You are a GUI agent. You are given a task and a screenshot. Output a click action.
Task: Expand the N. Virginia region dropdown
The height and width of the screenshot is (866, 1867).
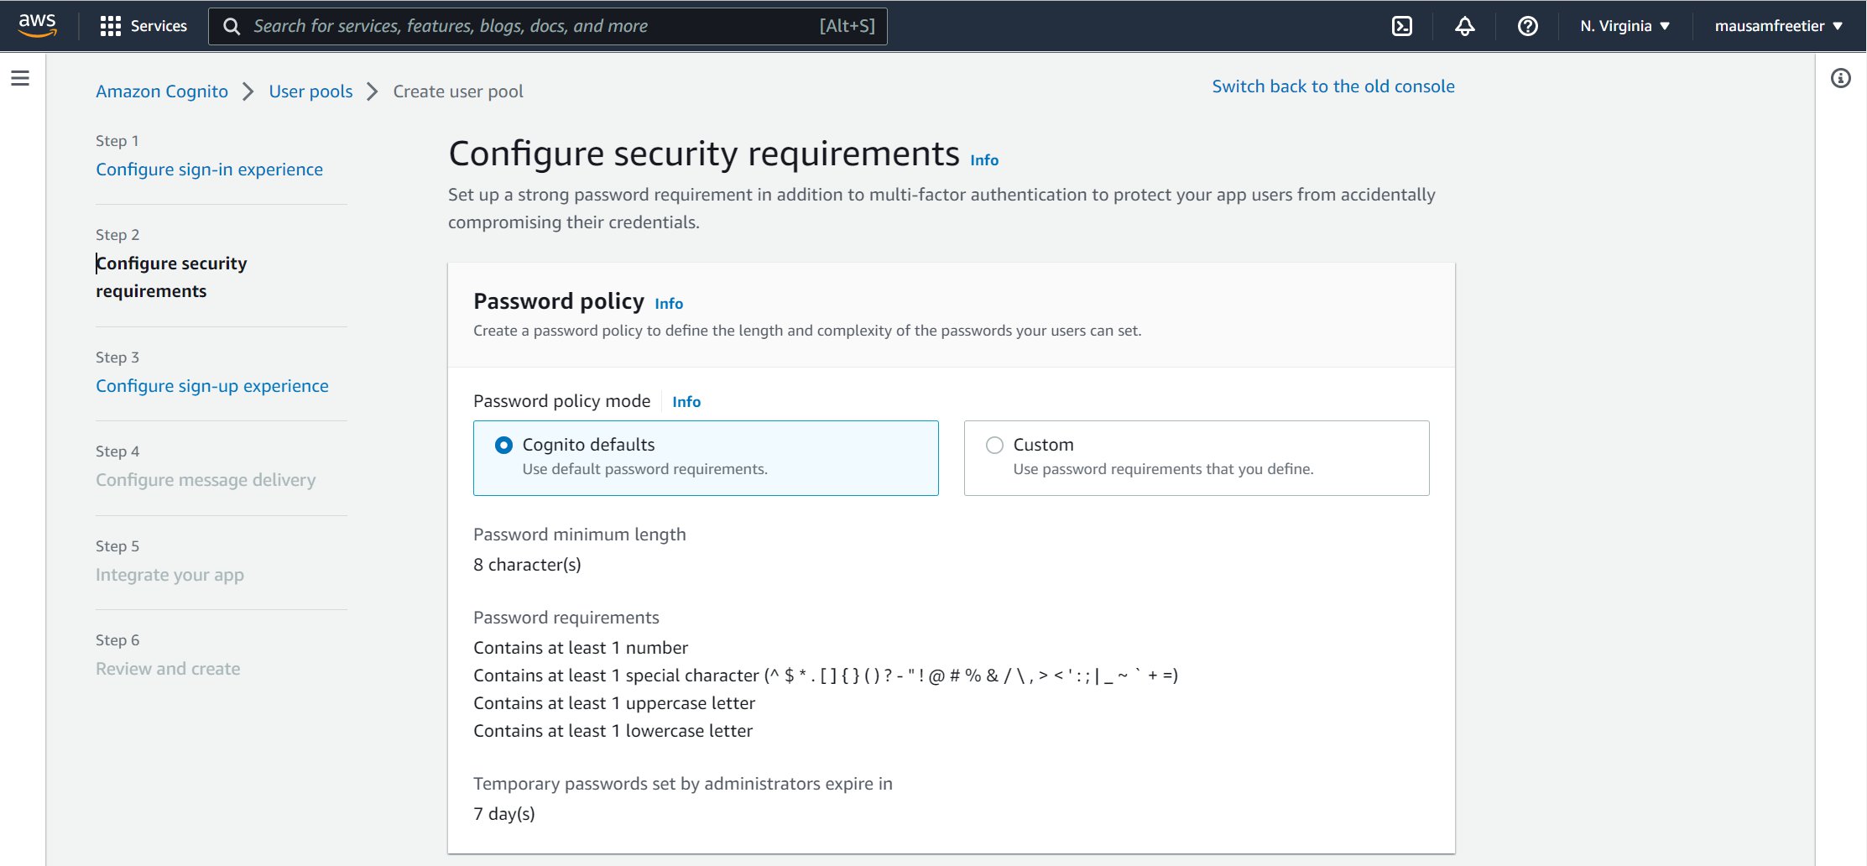[x=1624, y=26]
